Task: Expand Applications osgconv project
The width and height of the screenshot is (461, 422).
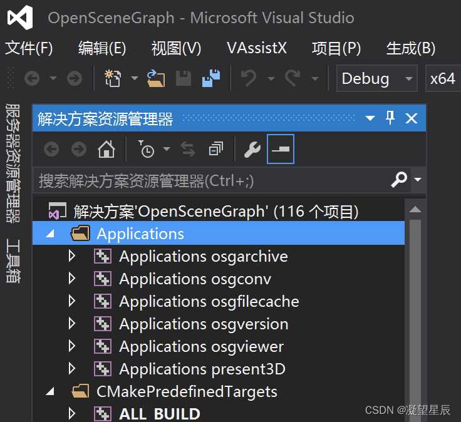Action: 72,278
